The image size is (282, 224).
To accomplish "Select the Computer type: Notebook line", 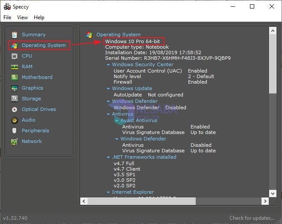I will click(137, 47).
